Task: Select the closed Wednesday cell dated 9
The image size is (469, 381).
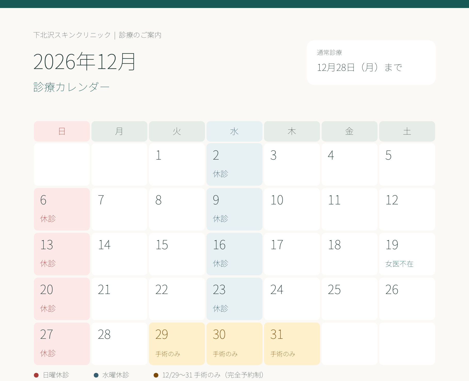Action: click(x=234, y=209)
